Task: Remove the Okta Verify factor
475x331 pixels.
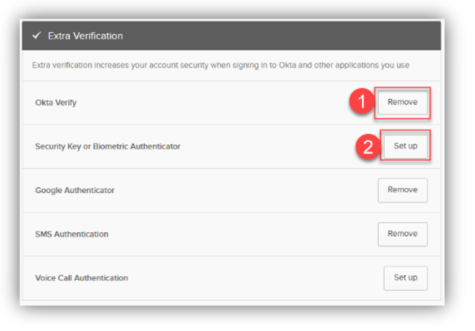Action: (403, 102)
